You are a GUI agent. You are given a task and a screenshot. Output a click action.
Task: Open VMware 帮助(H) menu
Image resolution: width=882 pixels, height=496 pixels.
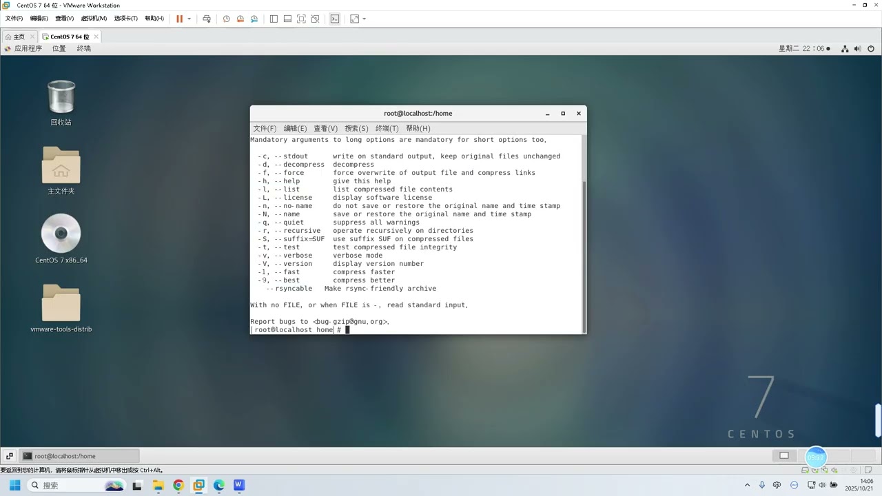click(x=154, y=19)
